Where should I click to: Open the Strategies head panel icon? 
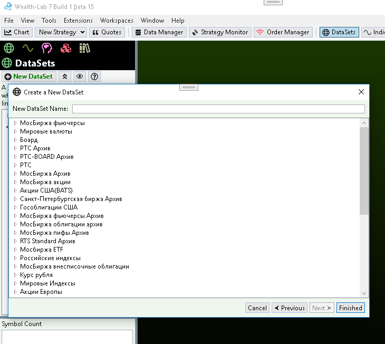click(x=46, y=48)
